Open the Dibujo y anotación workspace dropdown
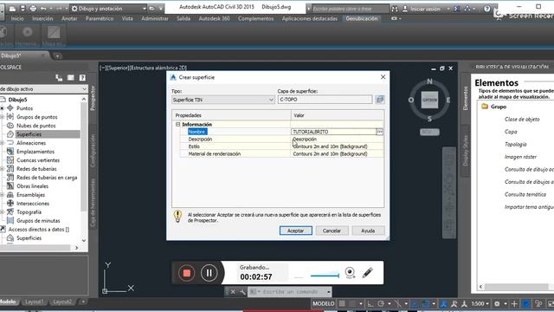 [x=109, y=9]
